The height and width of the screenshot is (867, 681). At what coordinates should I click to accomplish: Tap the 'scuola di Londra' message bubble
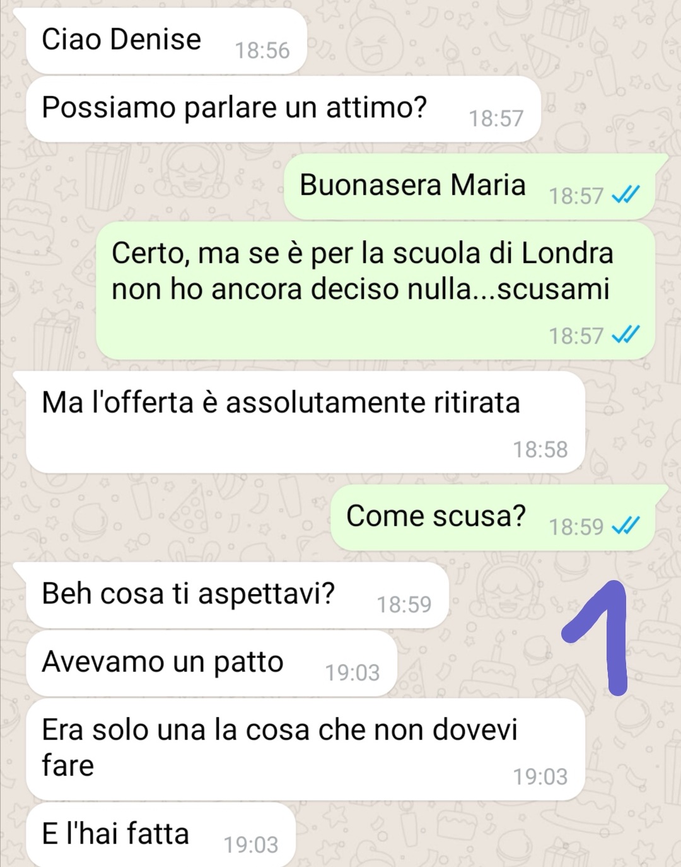[375, 291]
